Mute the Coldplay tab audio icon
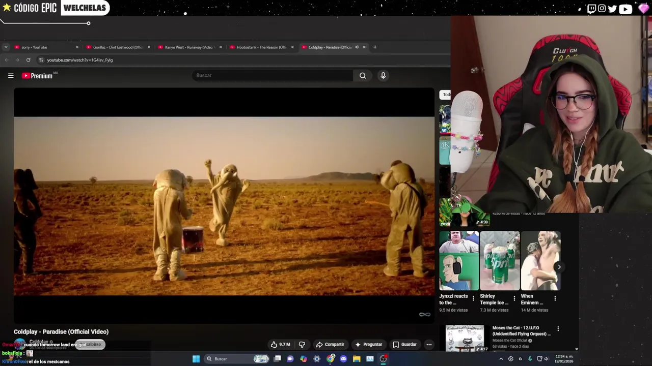Screen dimensions: 652x366 click(357, 47)
